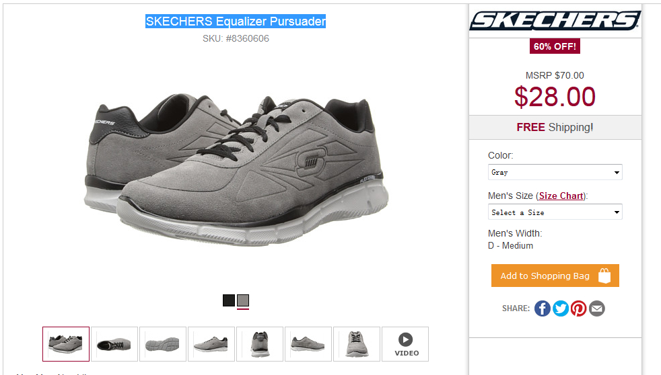Image resolution: width=661 pixels, height=375 pixels.
Task: View side profile black interior thumbnail
Action: pyautogui.click(x=114, y=344)
